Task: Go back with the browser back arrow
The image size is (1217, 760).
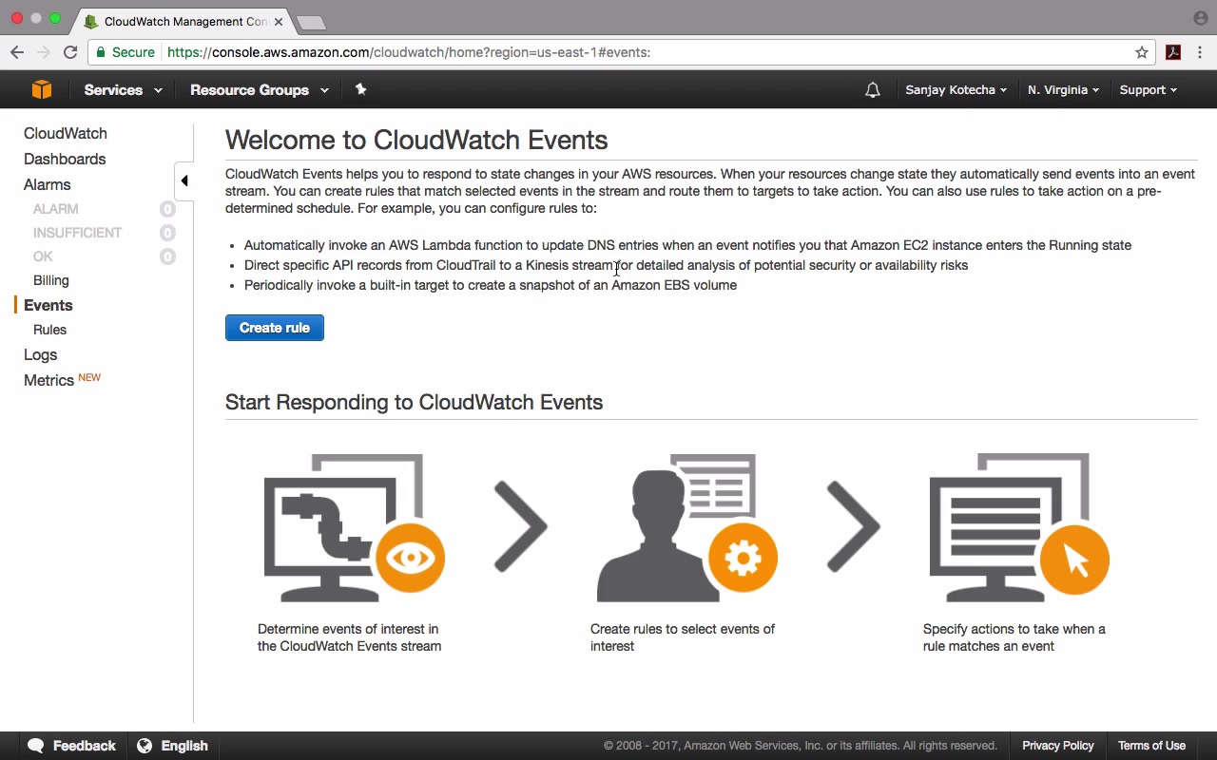Action: [x=17, y=52]
